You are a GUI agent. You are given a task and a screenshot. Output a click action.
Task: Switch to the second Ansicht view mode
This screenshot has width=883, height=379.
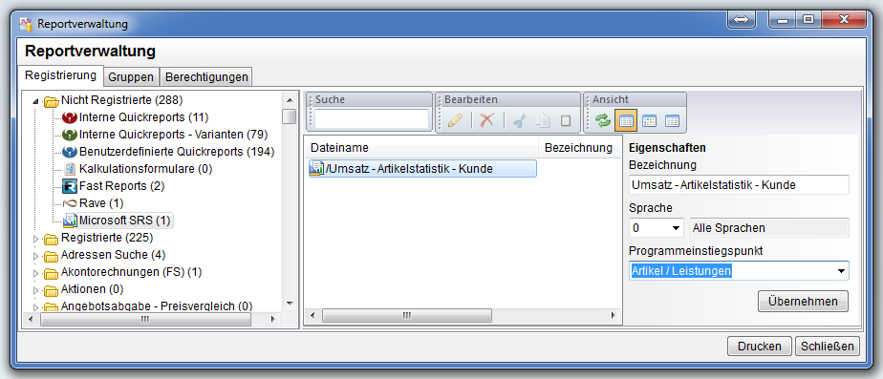(x=649, y=120)
